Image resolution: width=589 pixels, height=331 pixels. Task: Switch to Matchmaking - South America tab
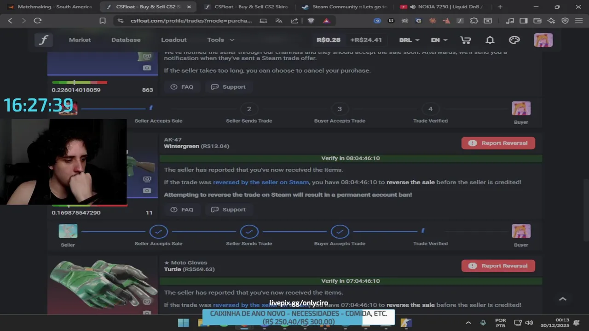tap(50, 7)
